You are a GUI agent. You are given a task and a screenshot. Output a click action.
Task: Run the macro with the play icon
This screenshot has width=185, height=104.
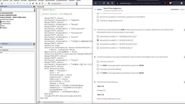(x=24, y=3)
